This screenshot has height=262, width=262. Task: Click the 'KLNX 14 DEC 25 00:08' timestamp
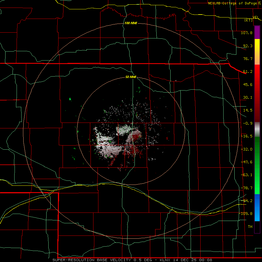point(186,260)
